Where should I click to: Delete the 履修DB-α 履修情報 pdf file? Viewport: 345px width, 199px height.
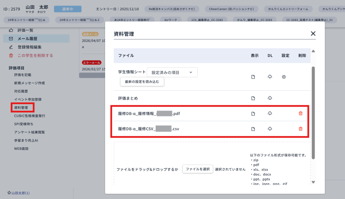coord(301,113)
